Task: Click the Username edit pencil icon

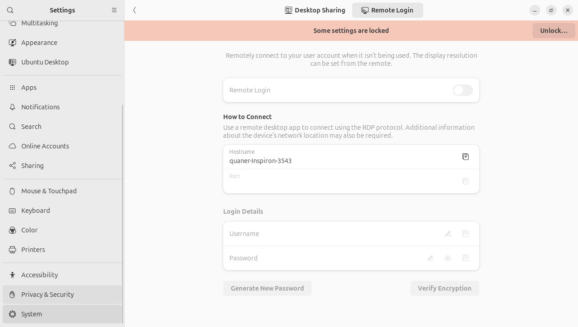Action: (x=448, y=234)
